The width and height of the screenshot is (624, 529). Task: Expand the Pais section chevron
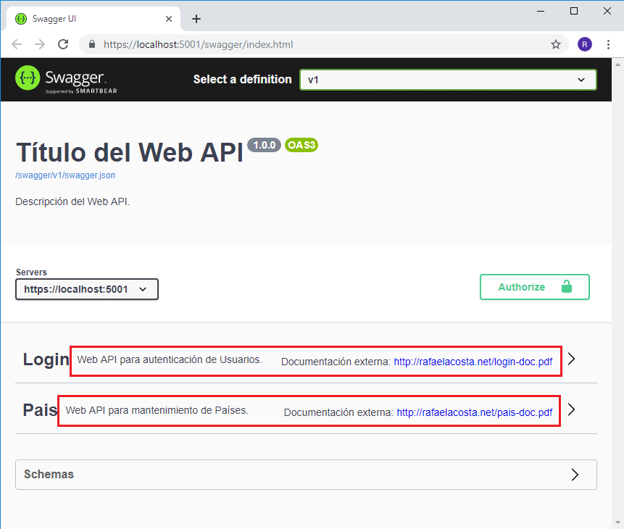click(572, 409)
